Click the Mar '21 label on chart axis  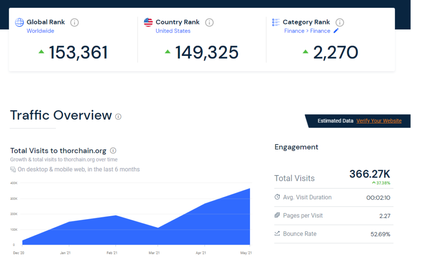(x=154, y=253)
